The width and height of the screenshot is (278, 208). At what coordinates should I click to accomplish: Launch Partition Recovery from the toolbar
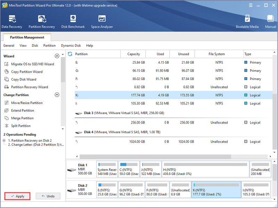tap(42, 22)
